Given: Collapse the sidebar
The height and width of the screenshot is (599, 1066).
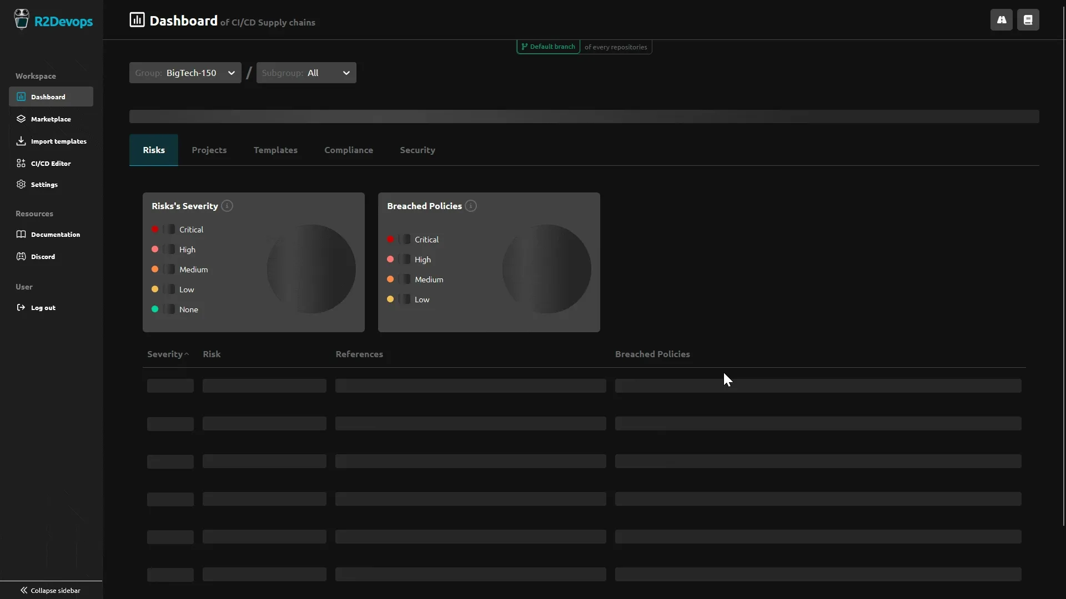Looking at the screenshot, I should [50, 590].
